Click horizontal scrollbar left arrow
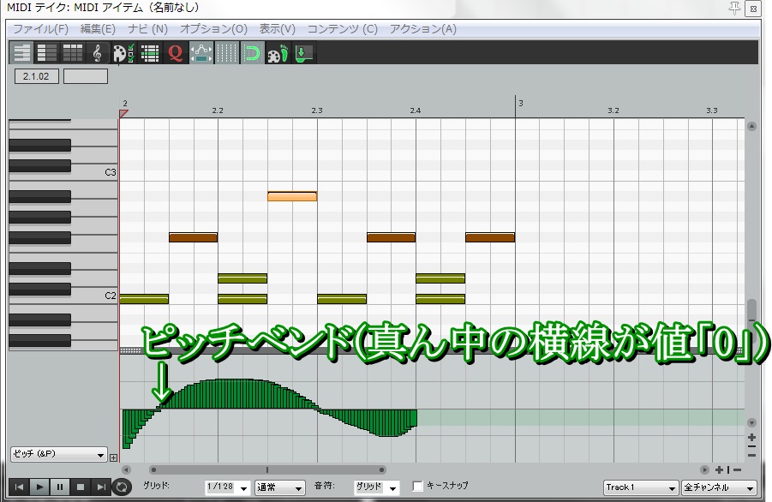 (x=126, y=470)
